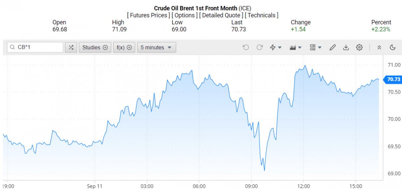Screen dimensions: 402x189
Task: Collapse the toolbar with double chevron
Action: 379,48
